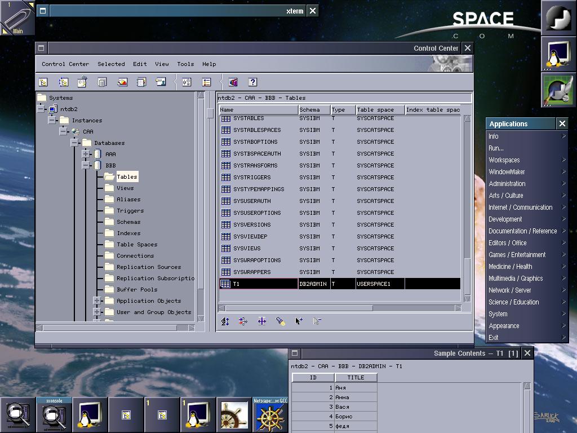Open the Information Center books icon
Screen dimensions: 577x433
[x=233, y=82]
